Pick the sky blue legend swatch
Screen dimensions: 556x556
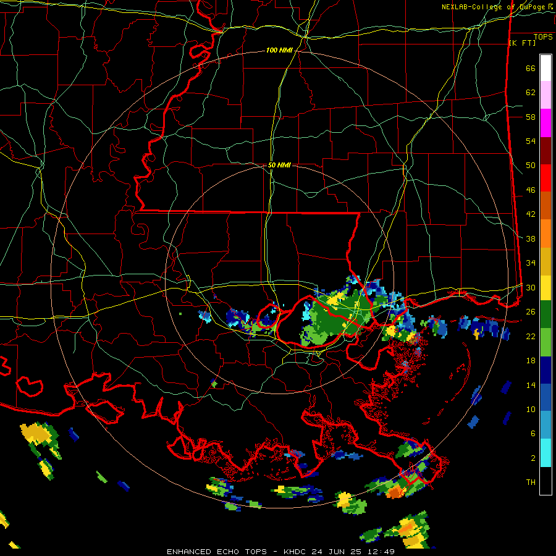click(x=545, y=425)
